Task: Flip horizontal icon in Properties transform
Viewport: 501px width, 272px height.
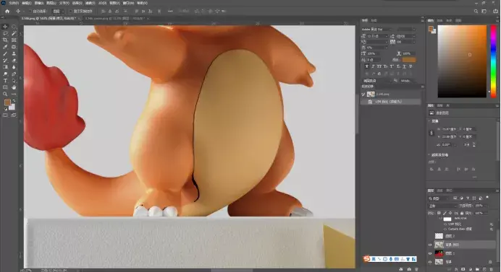Action: tap(466, 144)
